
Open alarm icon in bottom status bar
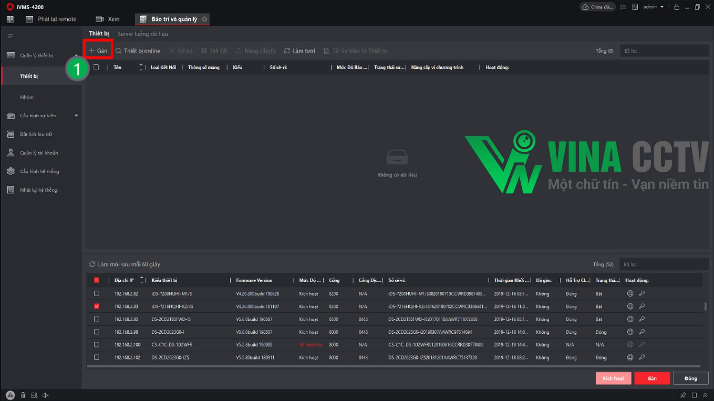[10, 395]
